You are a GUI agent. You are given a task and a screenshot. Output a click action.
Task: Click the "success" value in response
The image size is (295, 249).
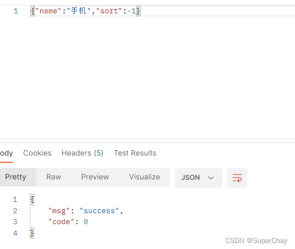tap(99, 211)
